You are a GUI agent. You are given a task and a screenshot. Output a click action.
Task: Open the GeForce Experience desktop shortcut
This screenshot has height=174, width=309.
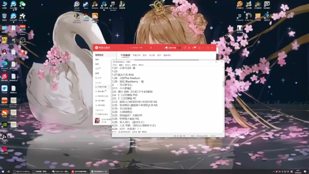click(x=4, y=127)
